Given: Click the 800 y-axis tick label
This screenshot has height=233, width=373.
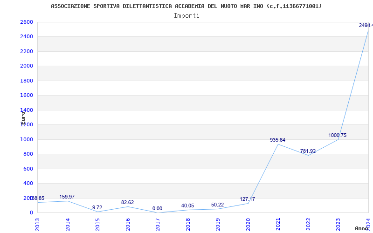Looking at the screenshot, I should 28,154.
